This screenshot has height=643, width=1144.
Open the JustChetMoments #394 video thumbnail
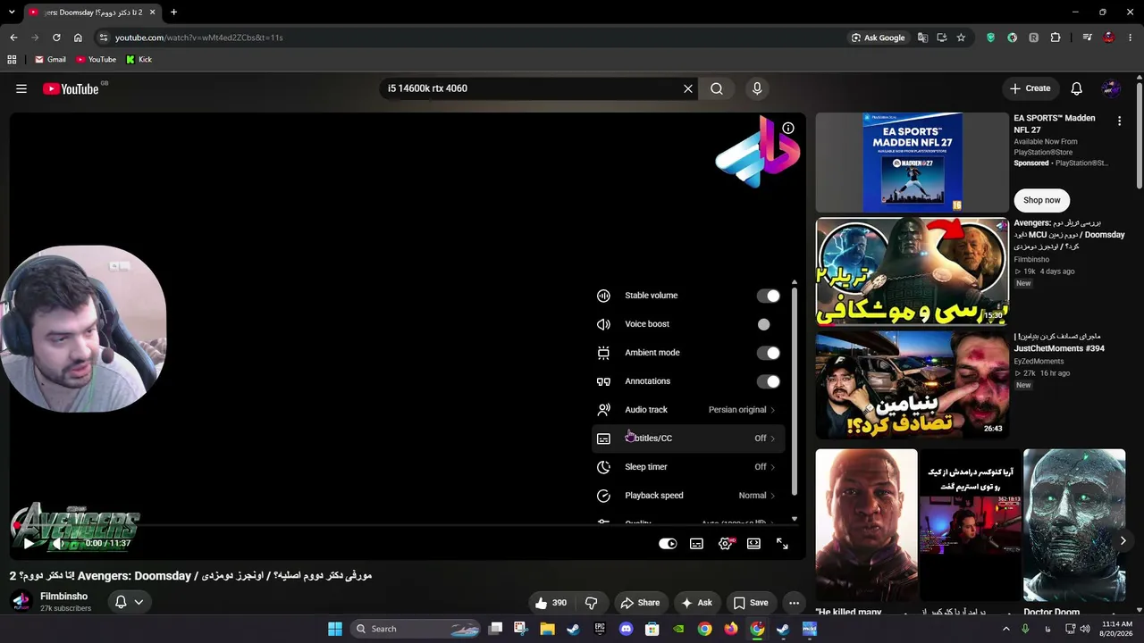[912, 385]
